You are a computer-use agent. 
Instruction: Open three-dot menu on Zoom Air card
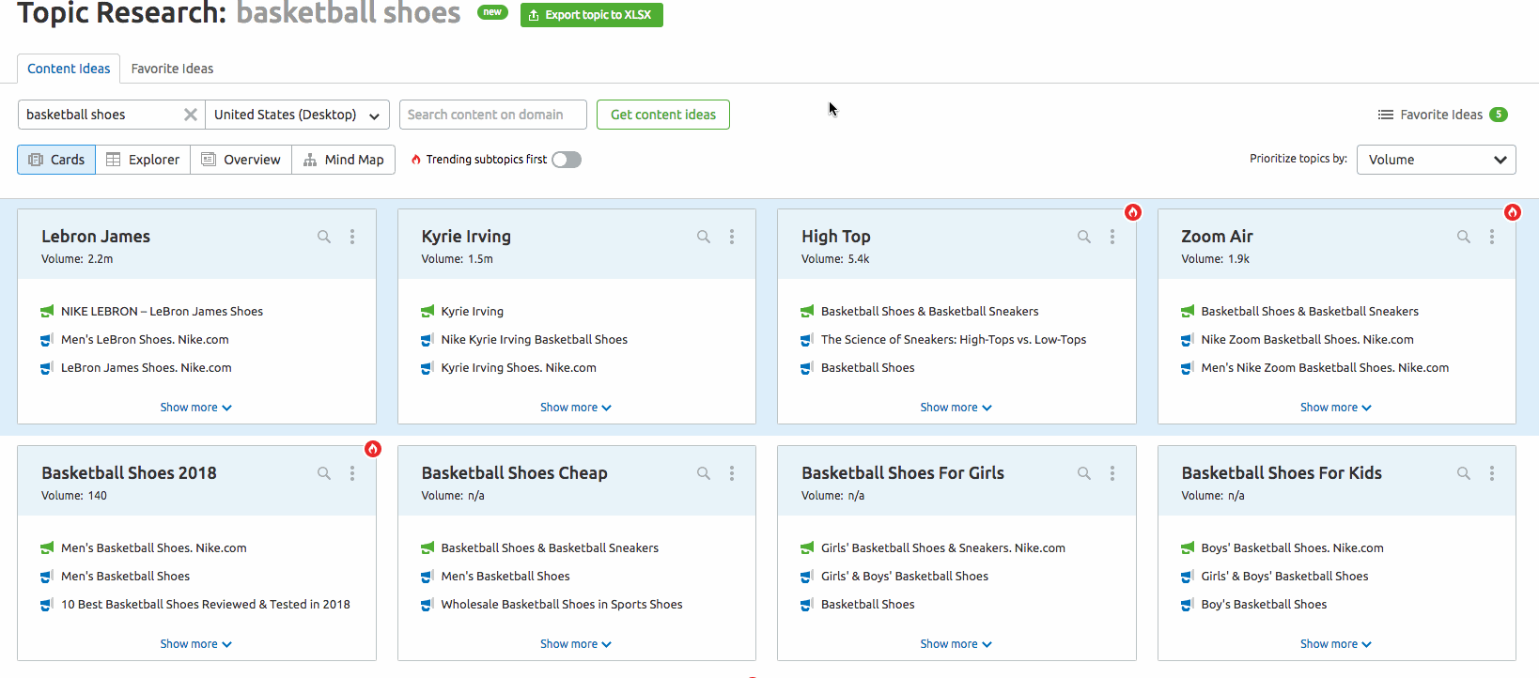pos(1492,237)
